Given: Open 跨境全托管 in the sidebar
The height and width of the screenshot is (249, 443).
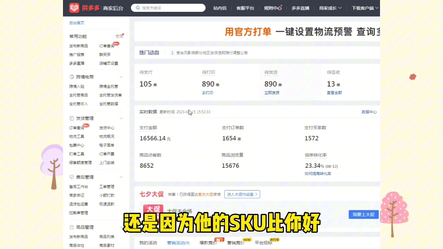Looking at the screenshot, I should pyautogui.click(x=109, y=86).
